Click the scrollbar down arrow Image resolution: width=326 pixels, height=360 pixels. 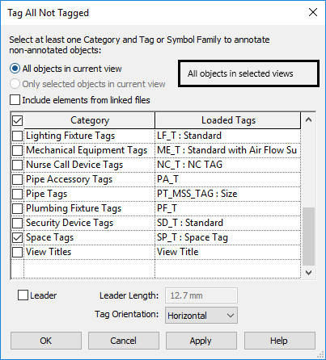point(308,273)
